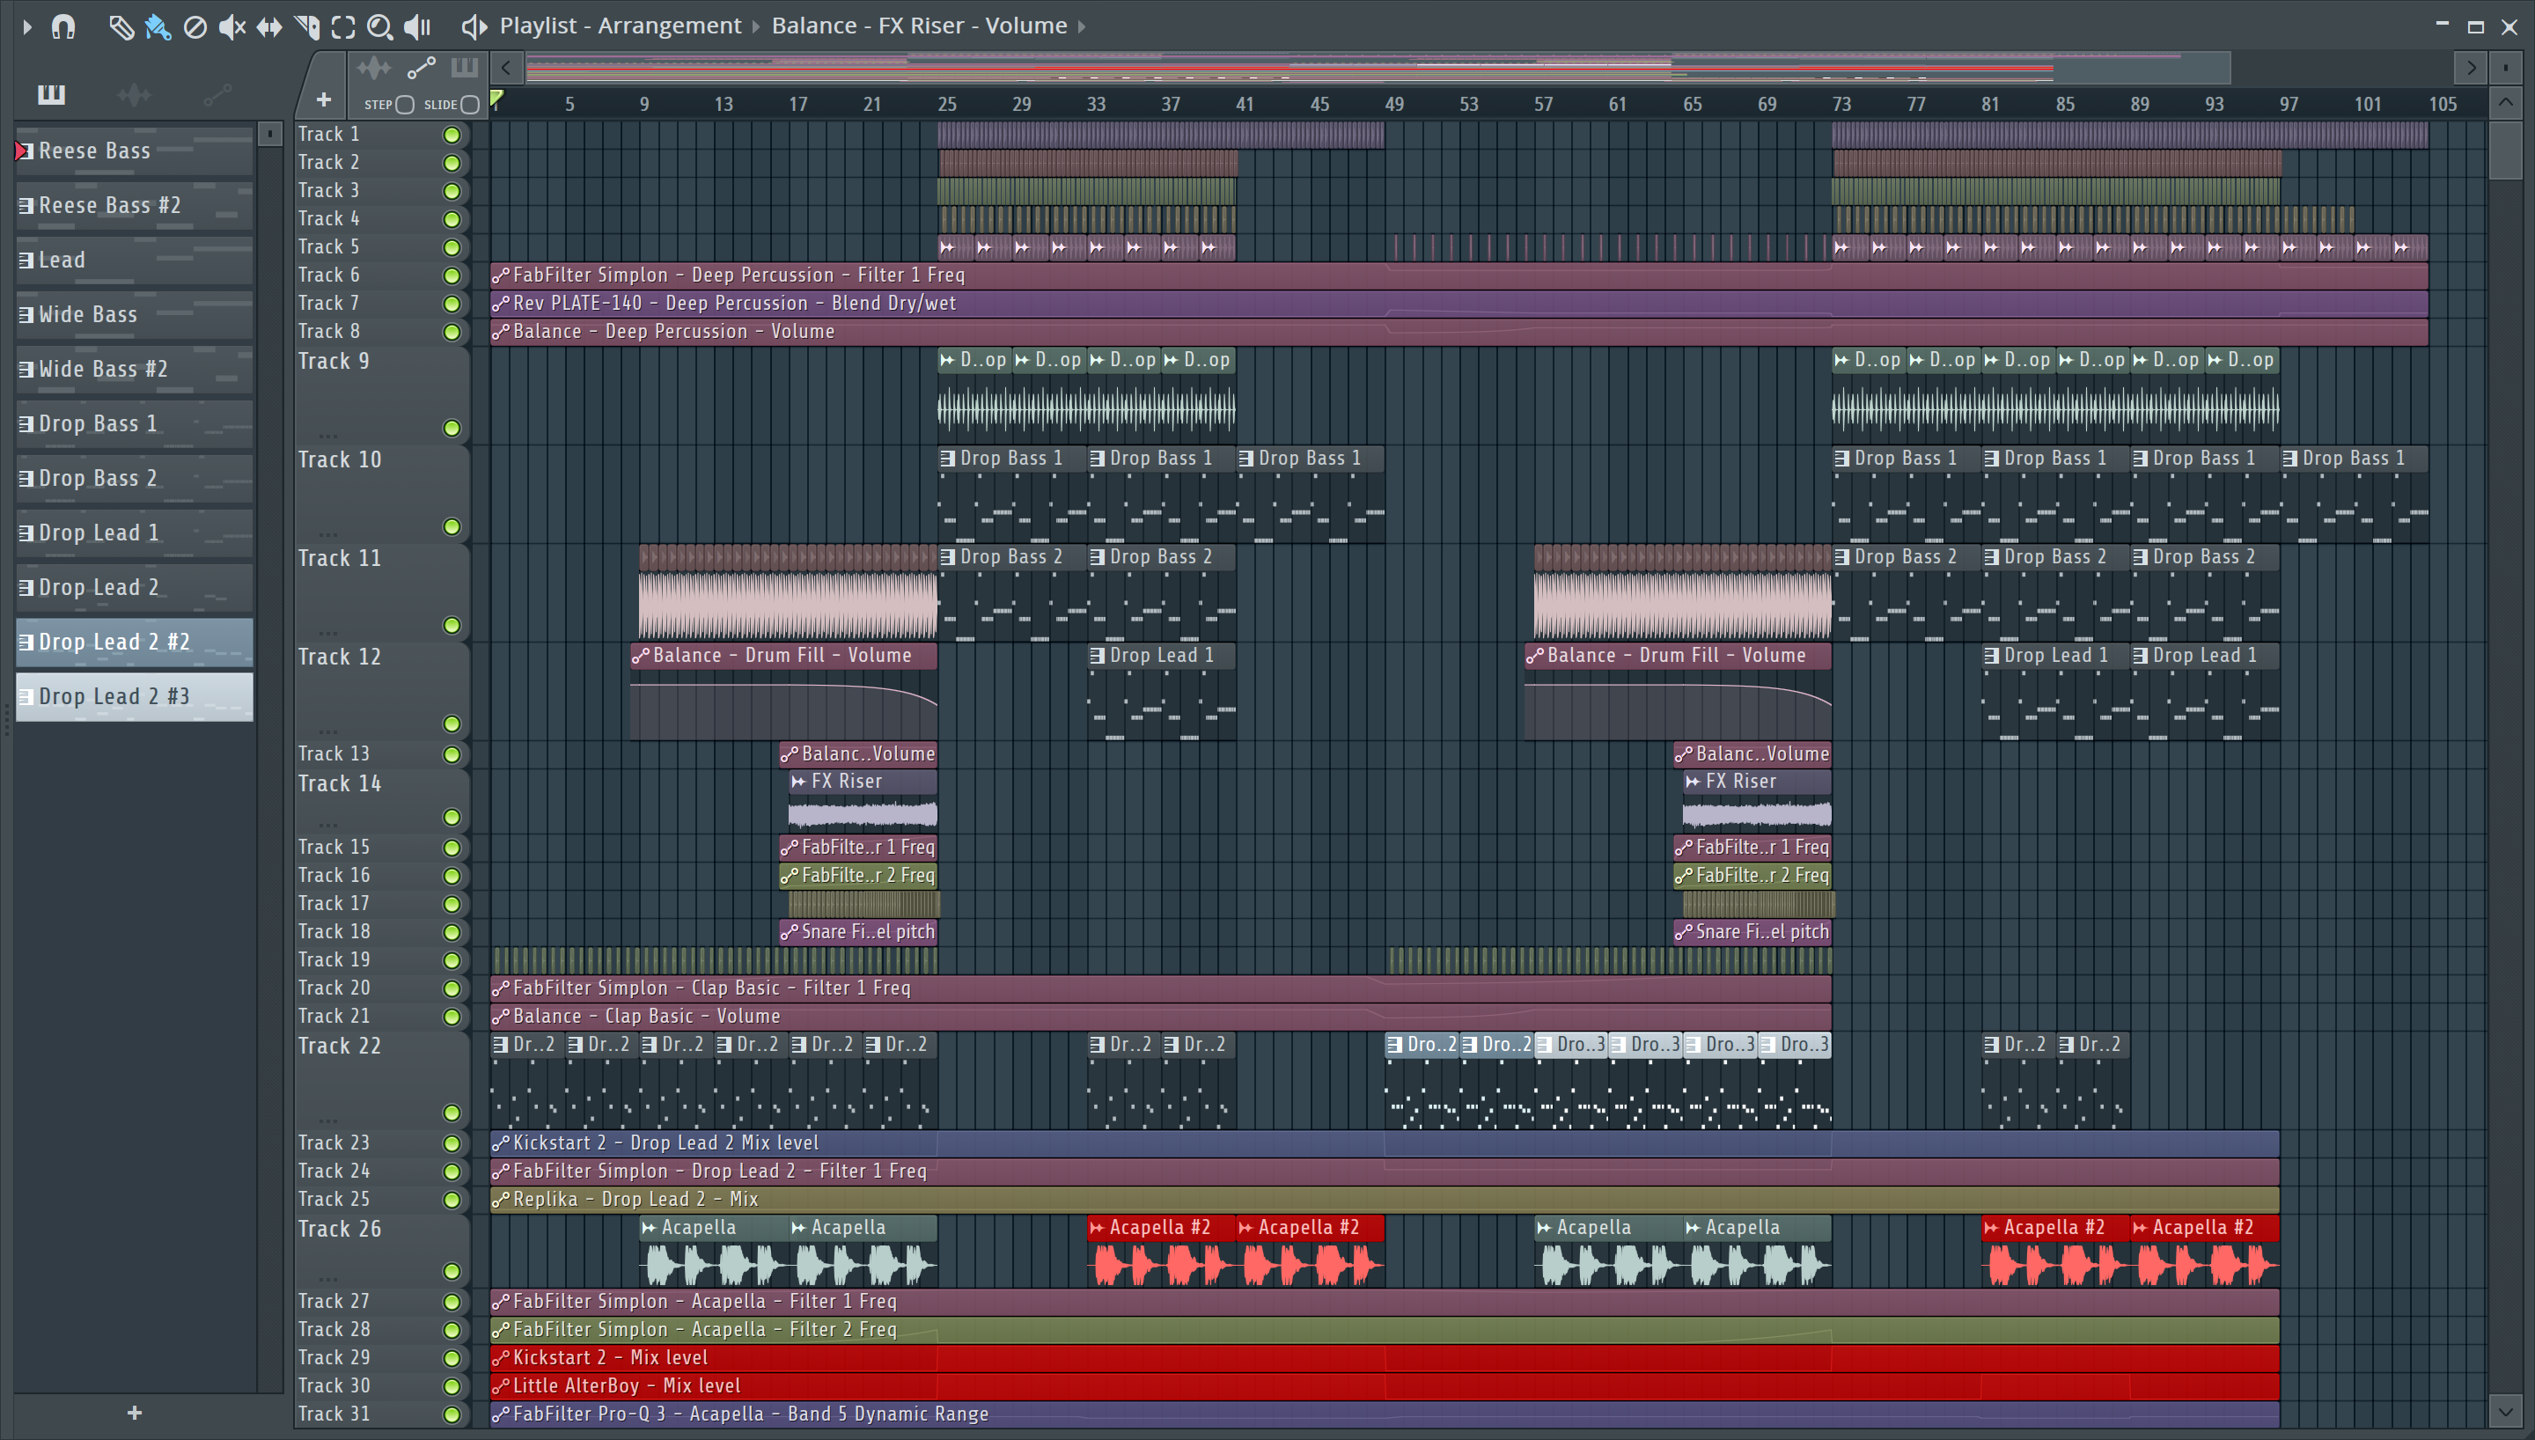
Task: Select Track 14 header label
Action: 339,783
